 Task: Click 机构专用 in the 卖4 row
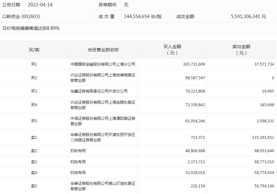(x=78, y=173)
